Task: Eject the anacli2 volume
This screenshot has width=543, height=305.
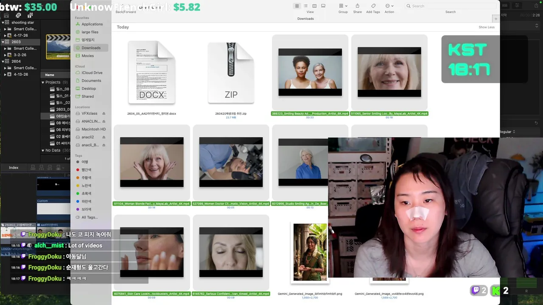Action: [104, 137]
